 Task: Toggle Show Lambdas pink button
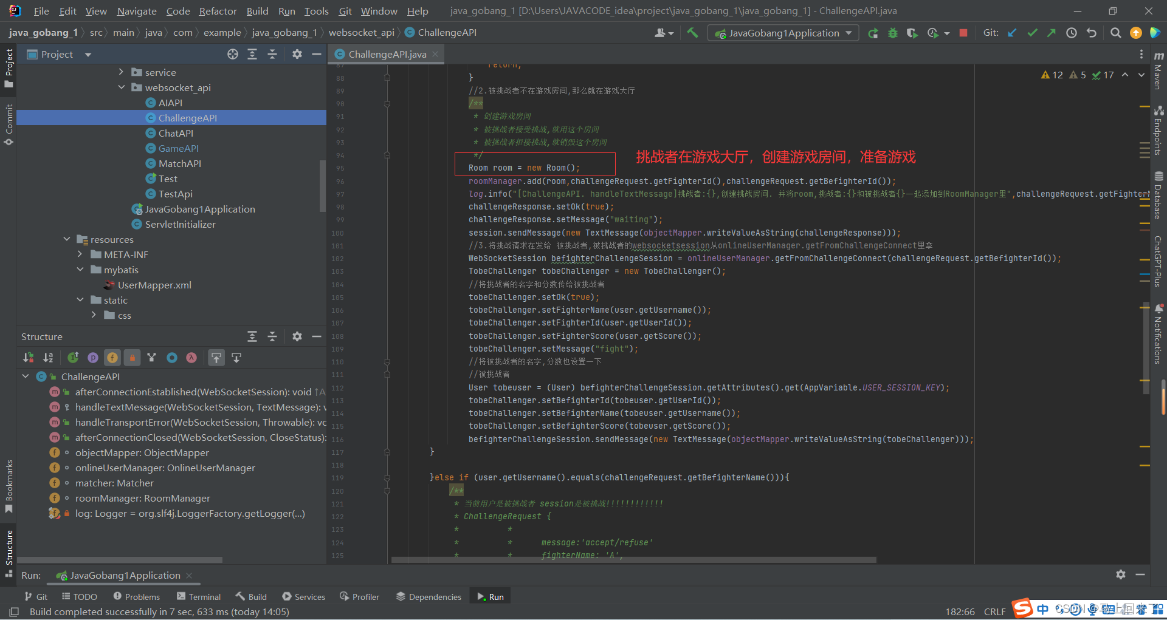pyautogui.click(x=191, y=358)
